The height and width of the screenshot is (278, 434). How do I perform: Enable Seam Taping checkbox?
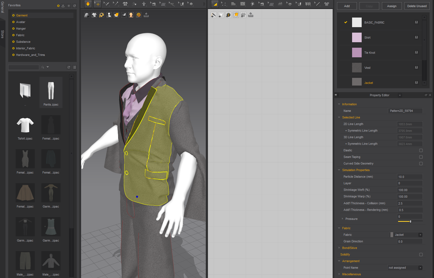click(x=421, y=157)
